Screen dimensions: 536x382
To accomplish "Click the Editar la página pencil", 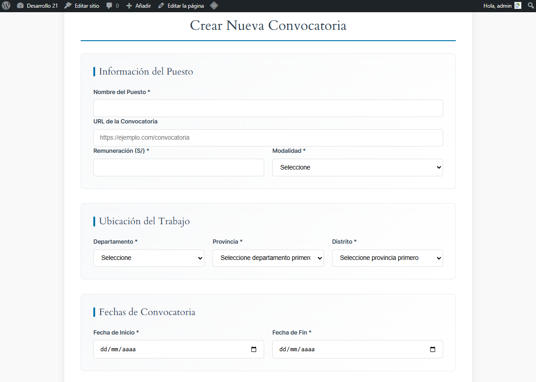I will point(161,6).
